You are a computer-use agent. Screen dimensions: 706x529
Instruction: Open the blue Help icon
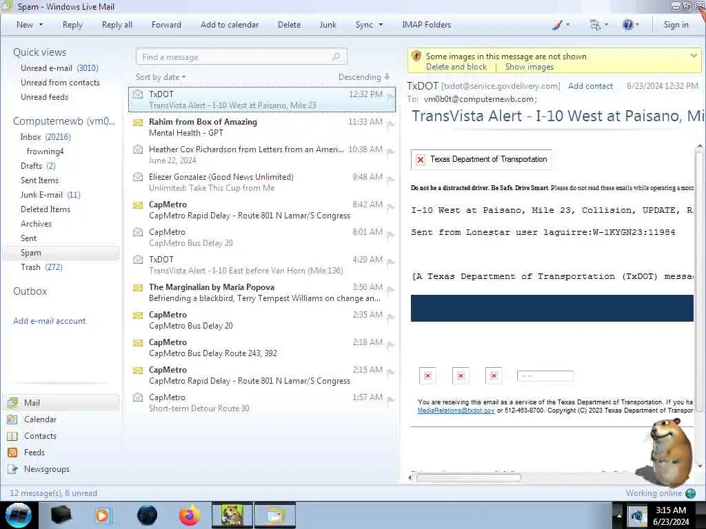coord(627,25)
